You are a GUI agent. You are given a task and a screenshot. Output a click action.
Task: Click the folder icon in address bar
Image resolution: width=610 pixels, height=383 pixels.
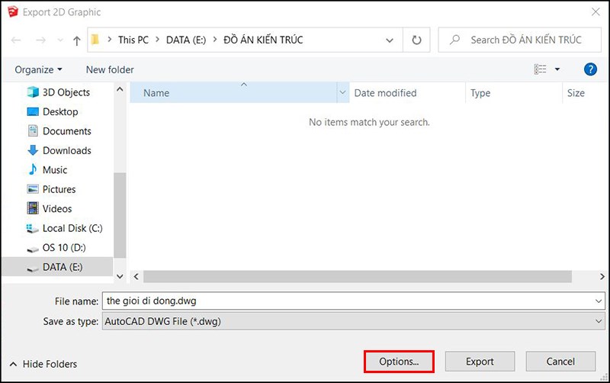point(95,40)
